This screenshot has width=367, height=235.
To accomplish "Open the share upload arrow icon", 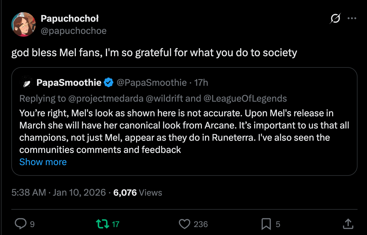I will coord(347,224).
